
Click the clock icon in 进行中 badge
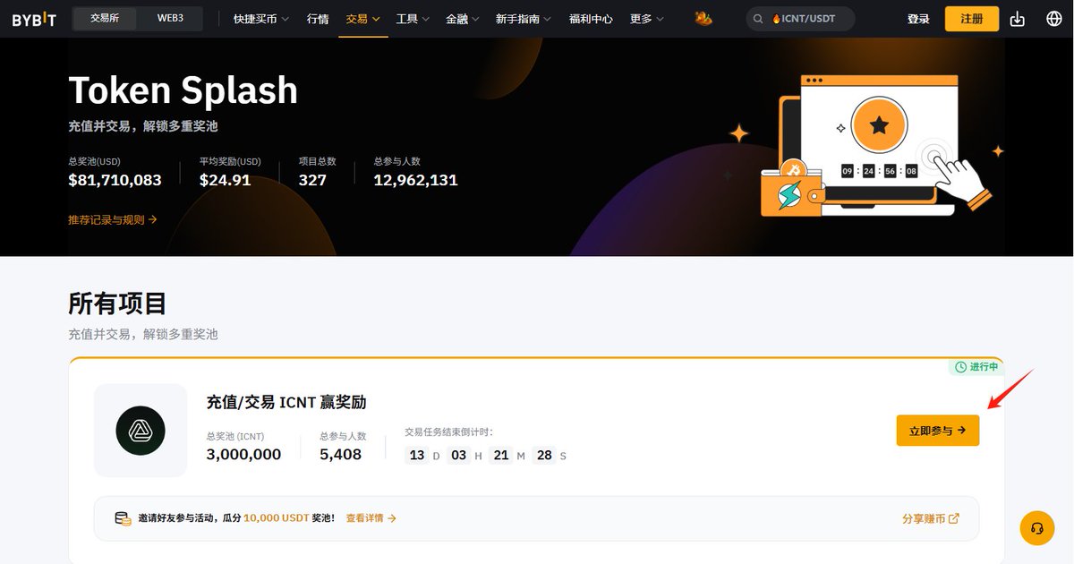click(961, 367)
